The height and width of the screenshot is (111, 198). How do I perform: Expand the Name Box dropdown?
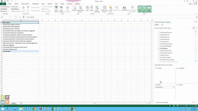tap(10, 17)
